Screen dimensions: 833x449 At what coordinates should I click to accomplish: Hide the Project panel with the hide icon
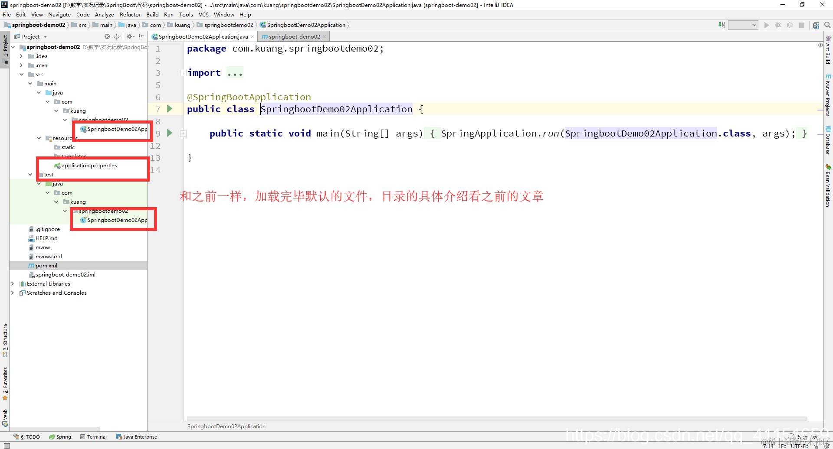pos(141,36)
